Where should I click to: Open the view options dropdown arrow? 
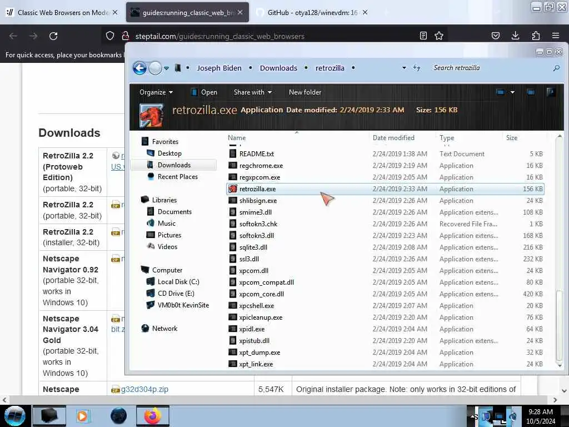tap(512, 92)
